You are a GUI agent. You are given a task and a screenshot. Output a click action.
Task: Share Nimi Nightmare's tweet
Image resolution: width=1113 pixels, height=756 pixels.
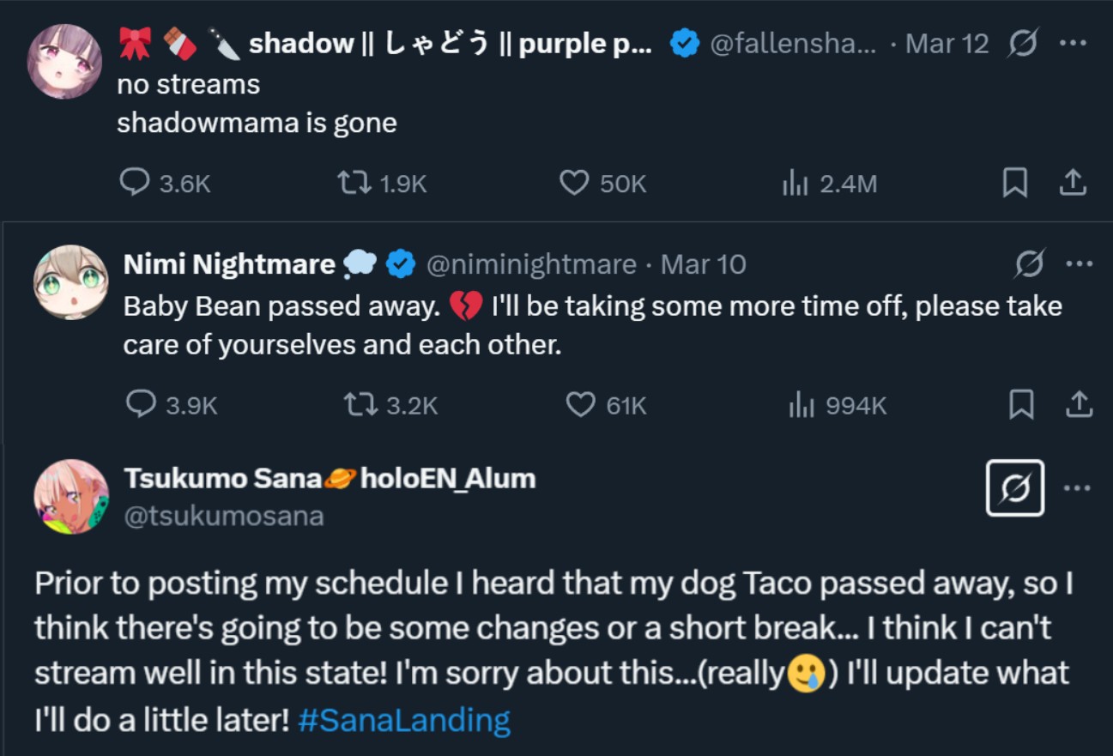(1079, 404)
